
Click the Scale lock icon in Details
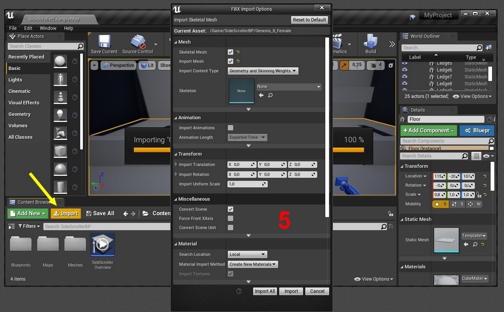479,195
